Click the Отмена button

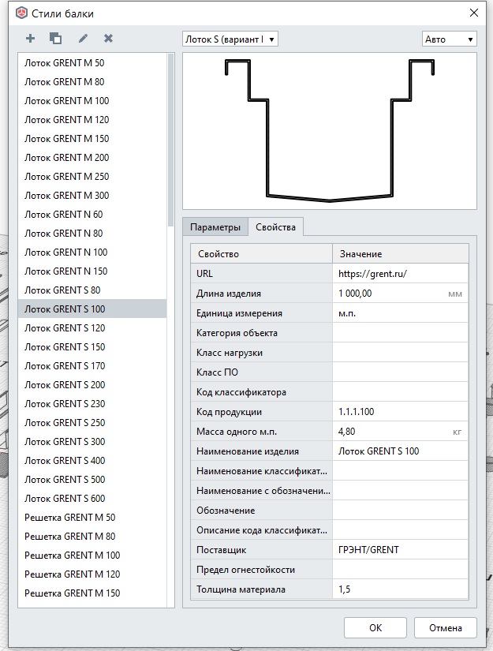[x=445, y=628]
